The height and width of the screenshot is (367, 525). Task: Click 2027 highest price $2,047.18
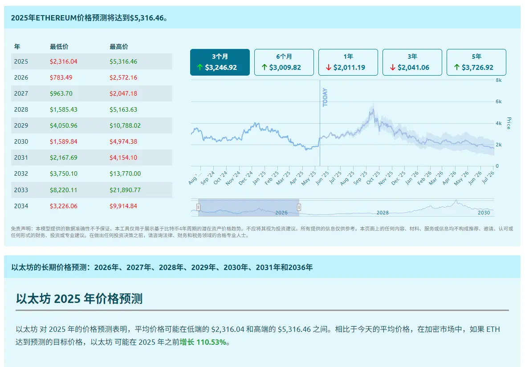pyautogui.click(x=123, y=94)
